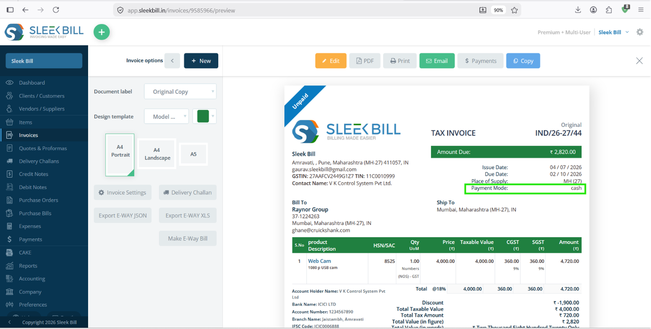Expand the Sleek Bill account menu in the header
Screen dimensions: 651x329
[613, 32]
